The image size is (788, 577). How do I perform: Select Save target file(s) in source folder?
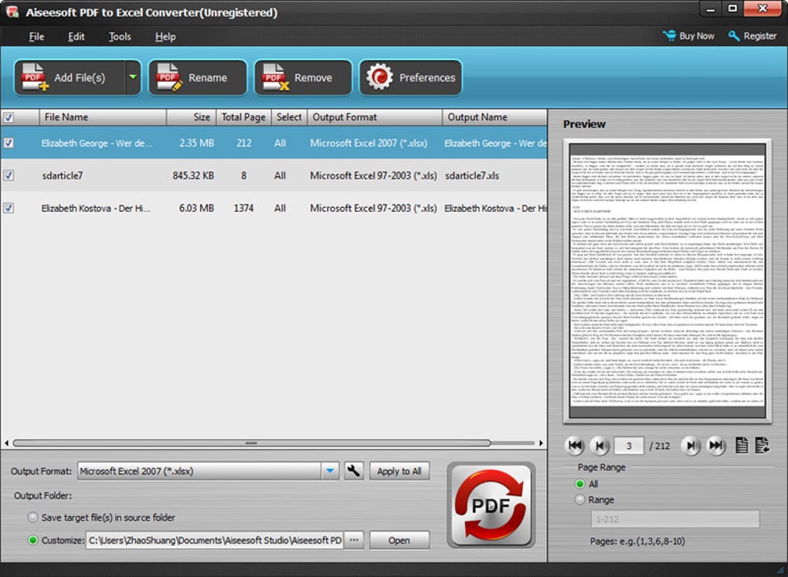tap(33, 518)
